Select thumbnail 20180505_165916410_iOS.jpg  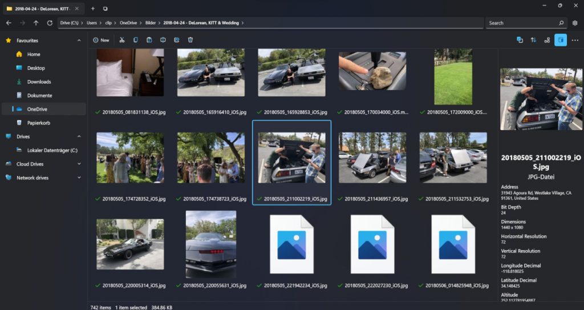[211, 73]
